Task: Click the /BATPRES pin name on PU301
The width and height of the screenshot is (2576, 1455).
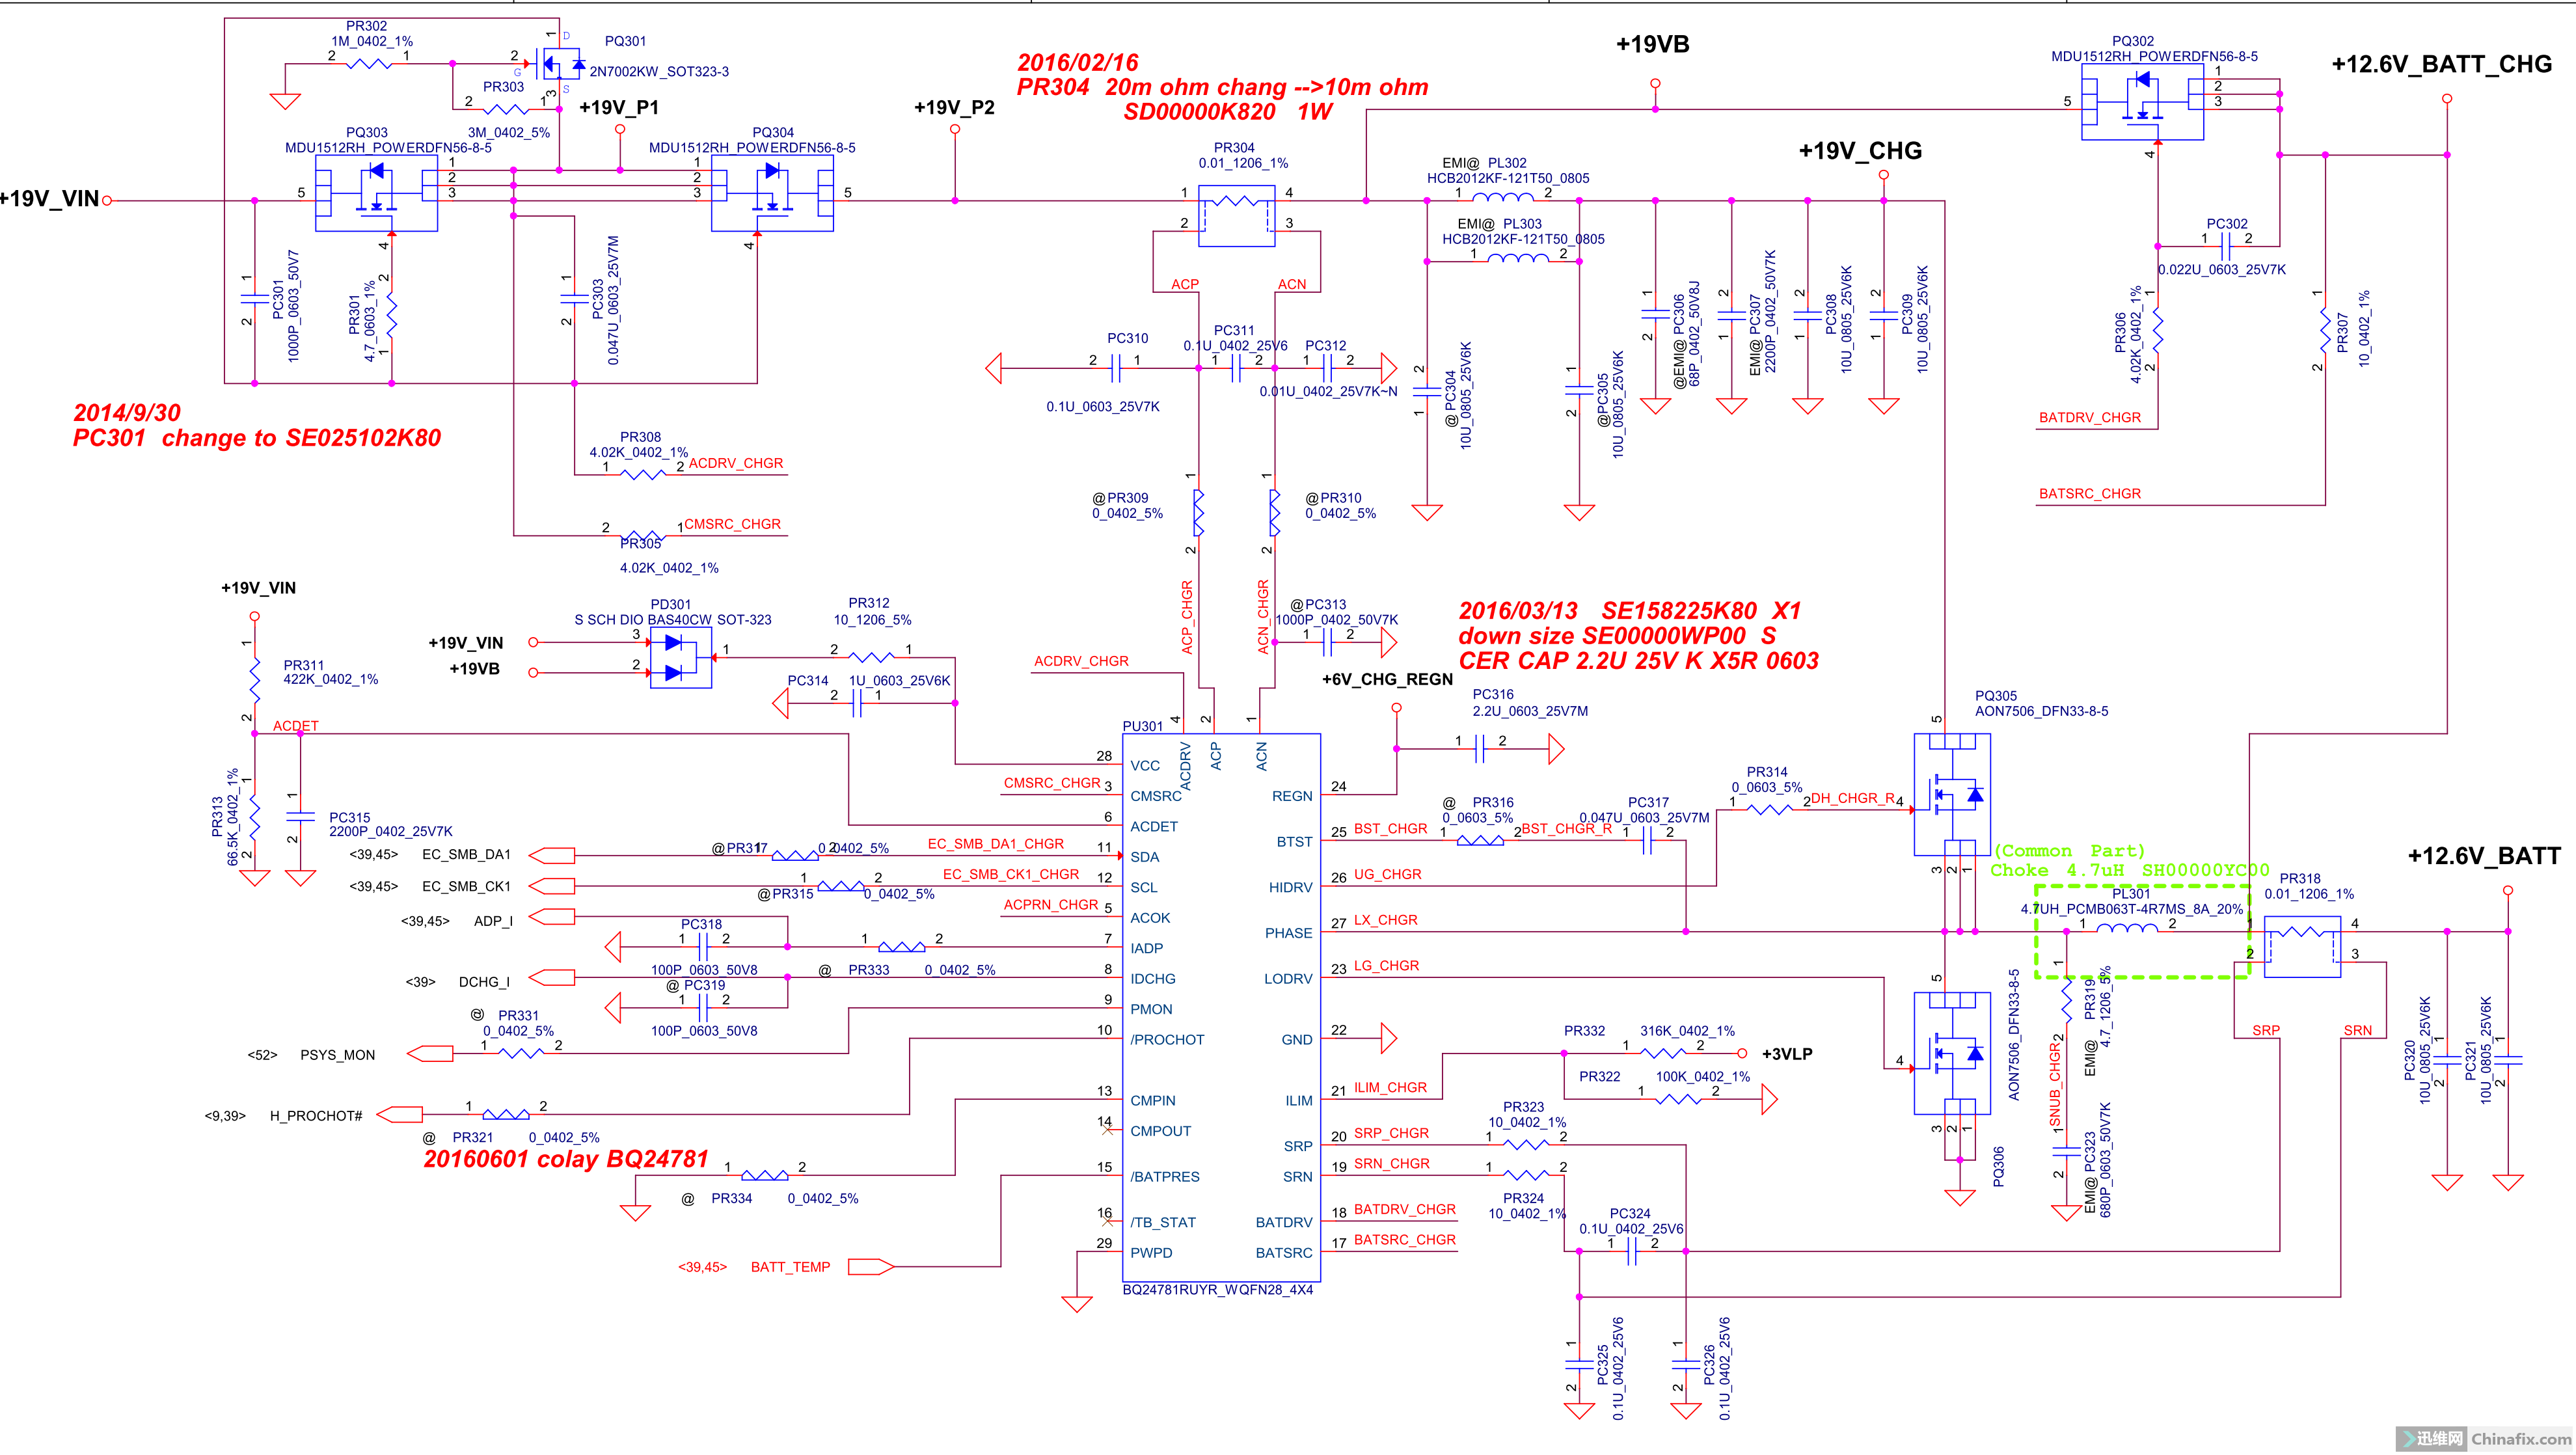Action: (1164, 1176)
